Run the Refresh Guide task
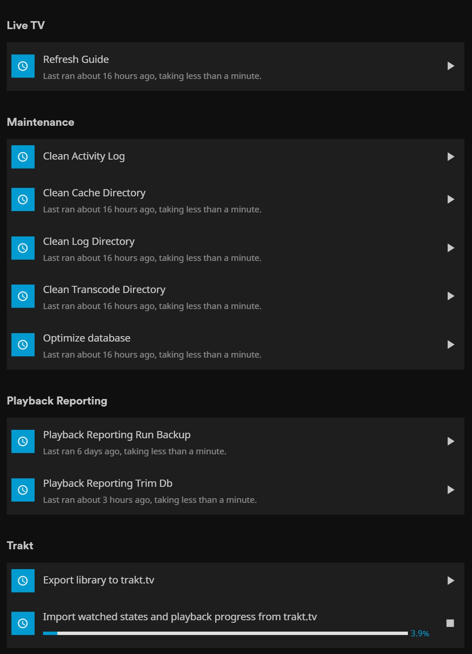 click(x=450, y=66)
